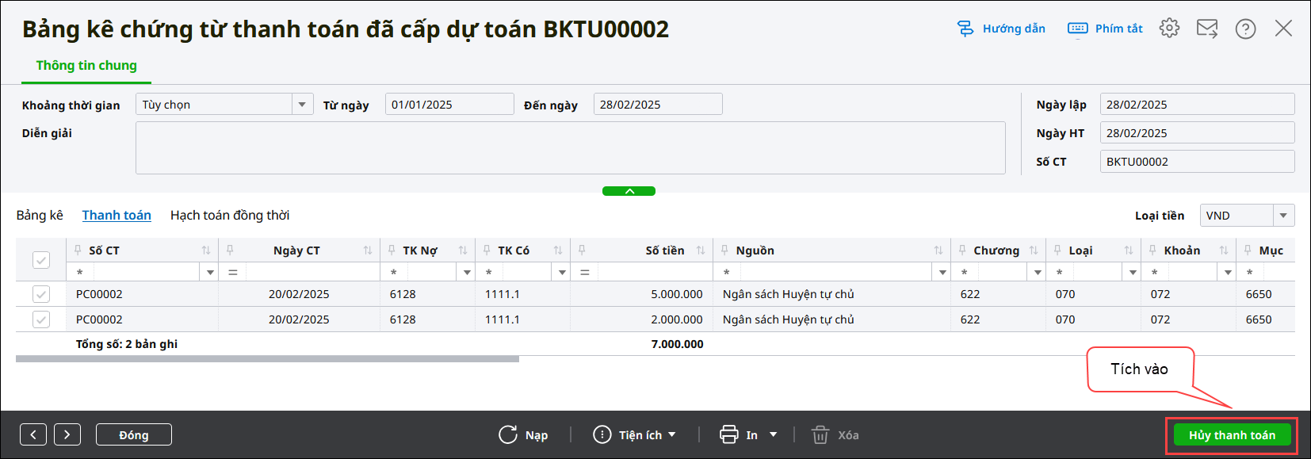Sort by Số CT column
This screenshot has height=459, width=1311.
point(206,250)
